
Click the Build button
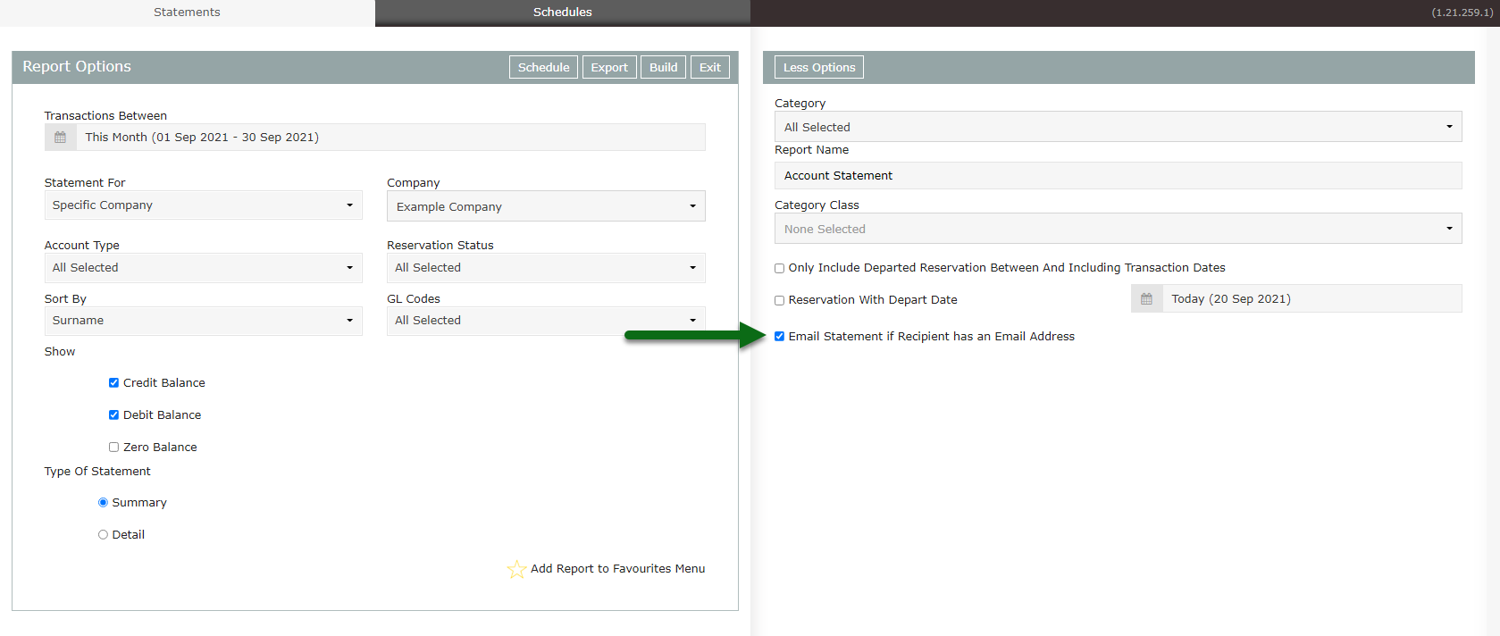pyautogui.click(x=664, y=67)
